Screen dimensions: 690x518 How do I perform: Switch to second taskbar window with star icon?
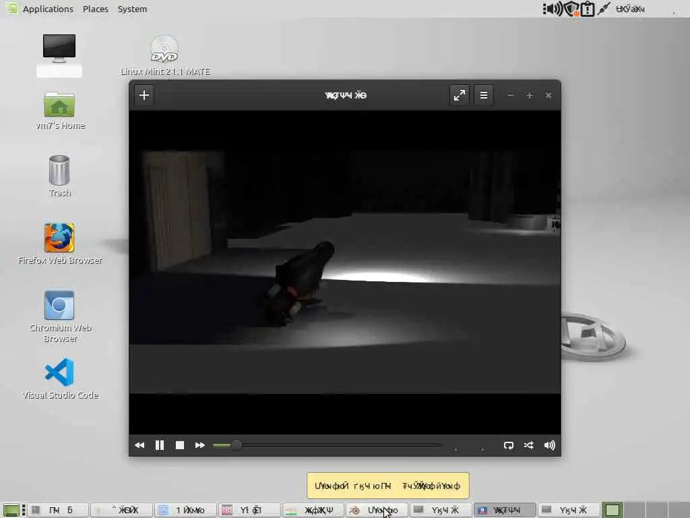[122, 510]
